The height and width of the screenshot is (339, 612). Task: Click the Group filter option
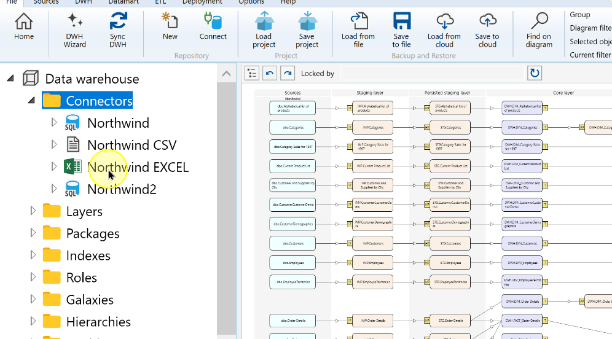click(x=580, y=15)
